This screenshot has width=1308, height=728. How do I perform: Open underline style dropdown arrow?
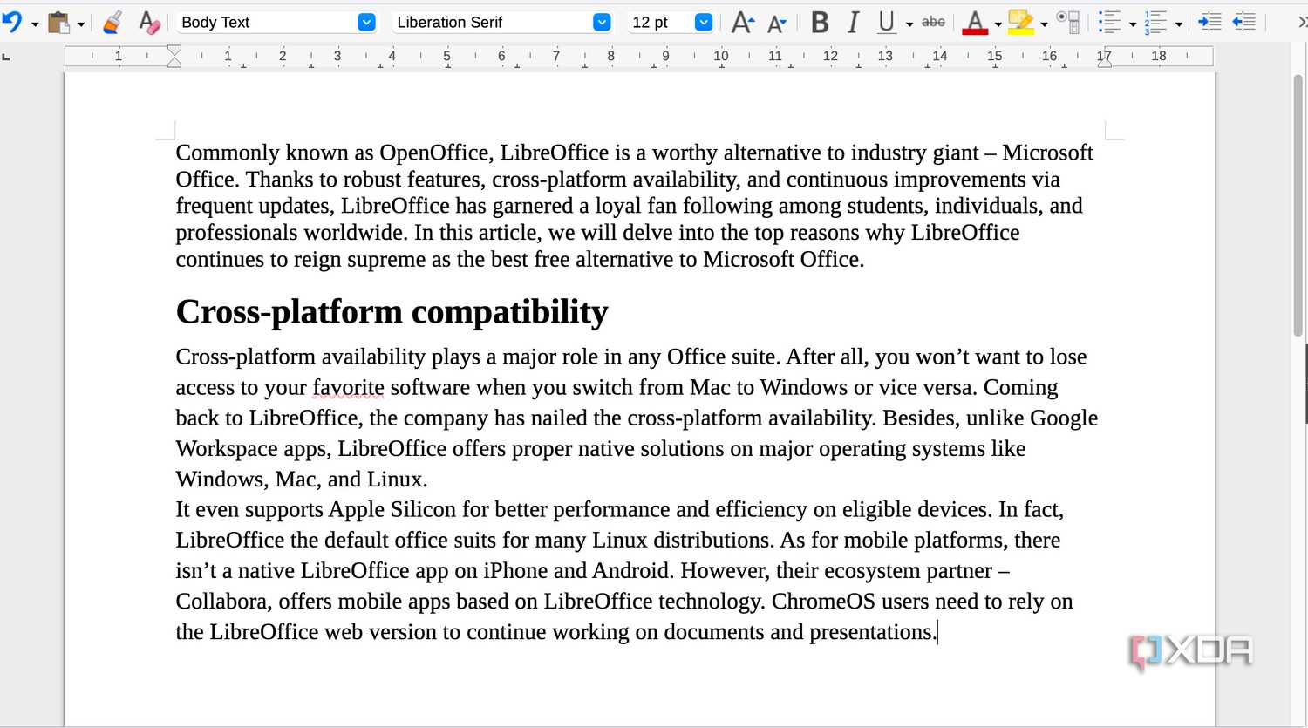tap(909, 24)
